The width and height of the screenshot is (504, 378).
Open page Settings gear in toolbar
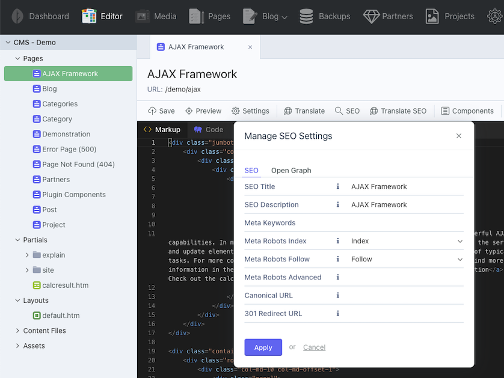pos(235,111)
